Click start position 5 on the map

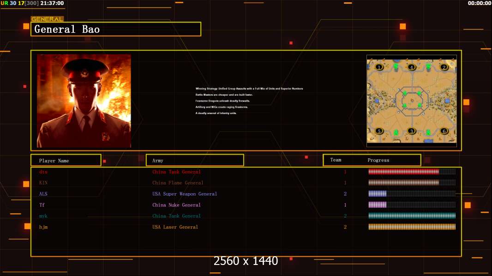click(379, 131)
